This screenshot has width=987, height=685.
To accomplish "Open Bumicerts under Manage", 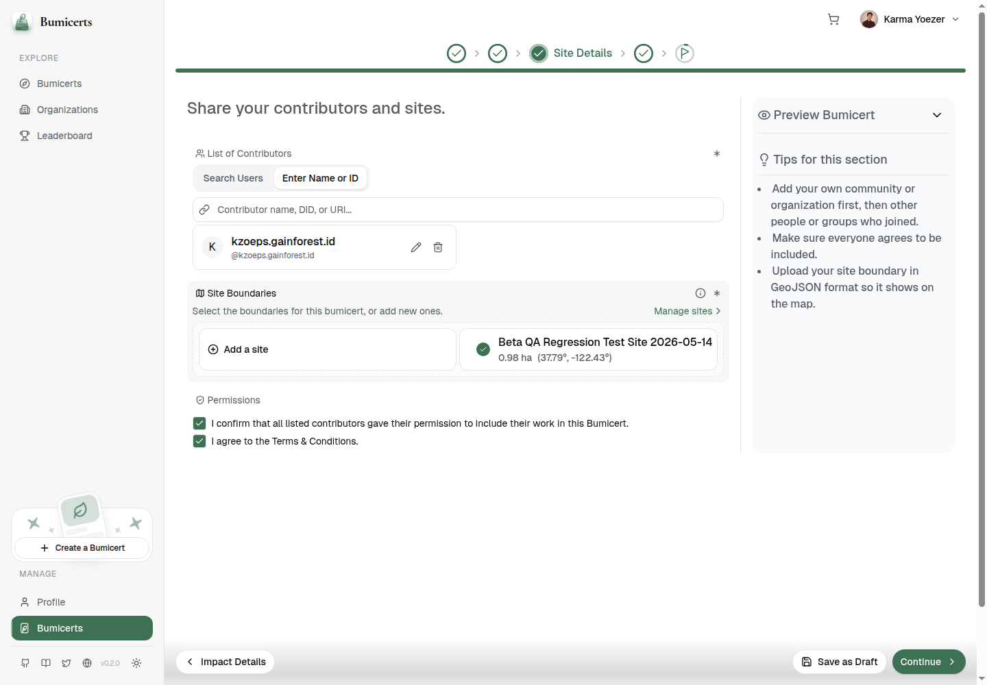I will point(82,628).
